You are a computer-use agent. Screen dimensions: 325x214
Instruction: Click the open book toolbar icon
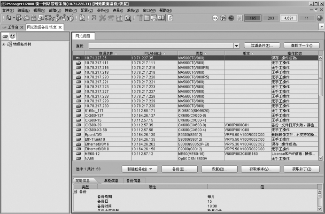(x=161, y=18)
